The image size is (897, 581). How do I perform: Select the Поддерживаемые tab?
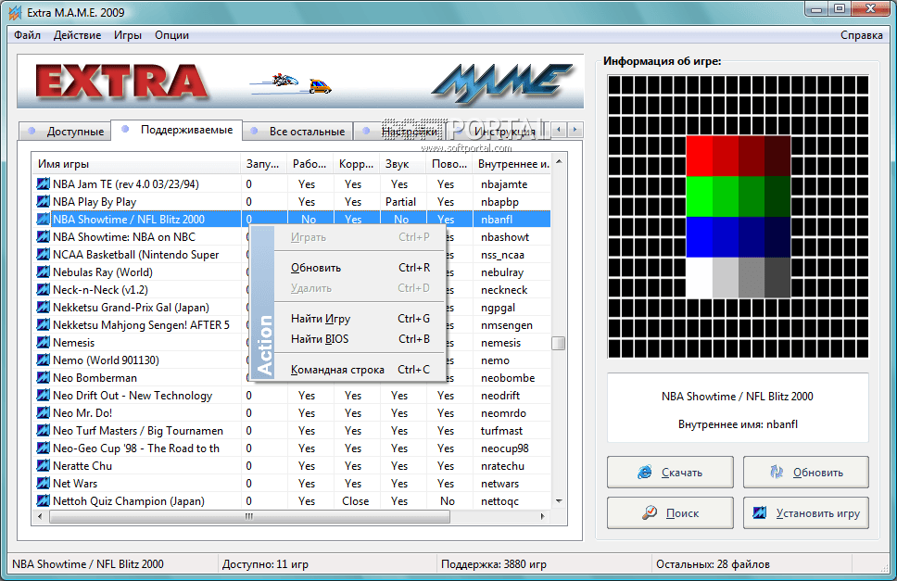(176, 130)
